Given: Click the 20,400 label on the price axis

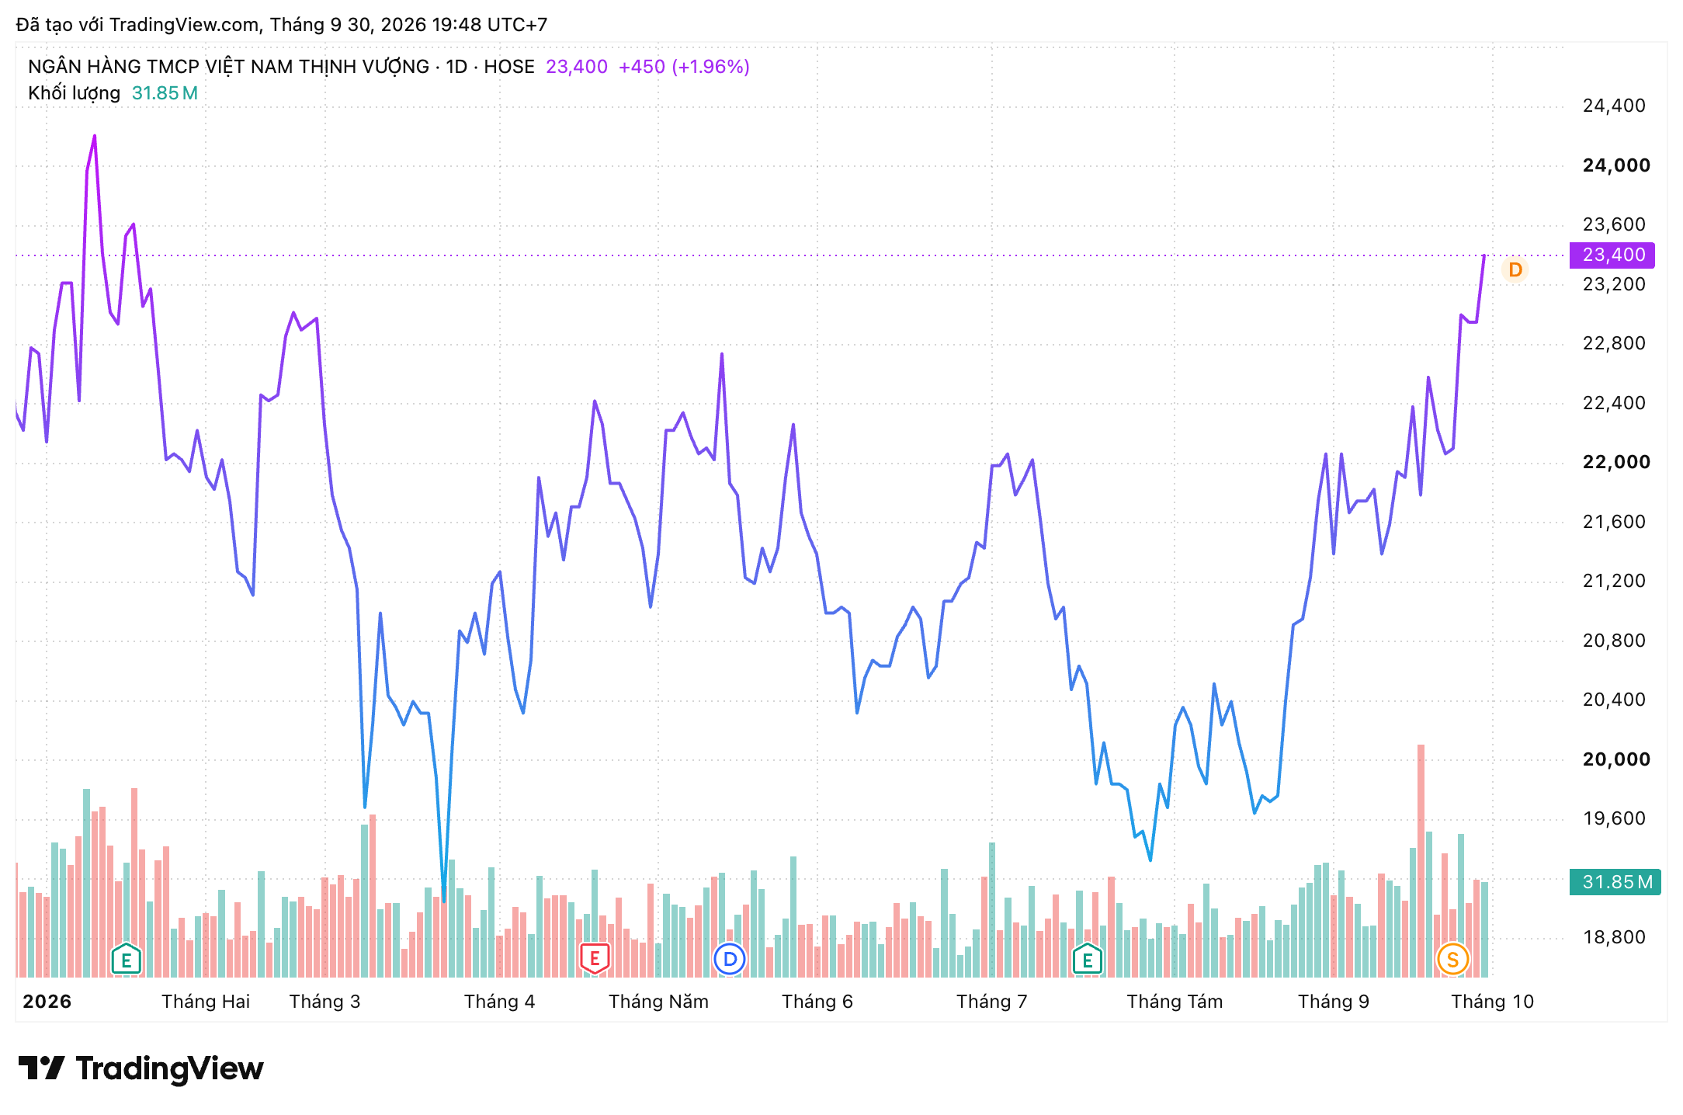Looking at the screenshot, I should (1614, 700).
